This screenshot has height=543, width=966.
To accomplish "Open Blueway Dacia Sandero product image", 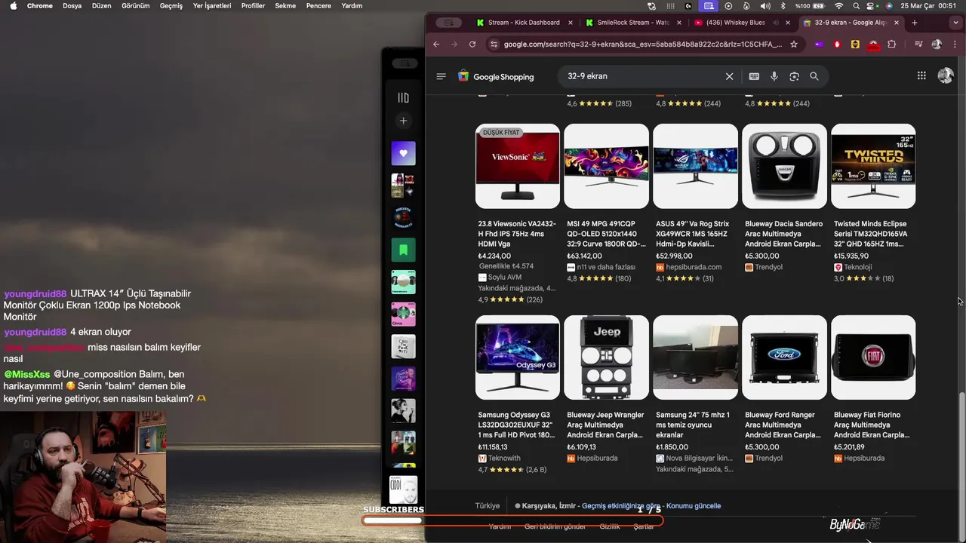I will [784, 166].
